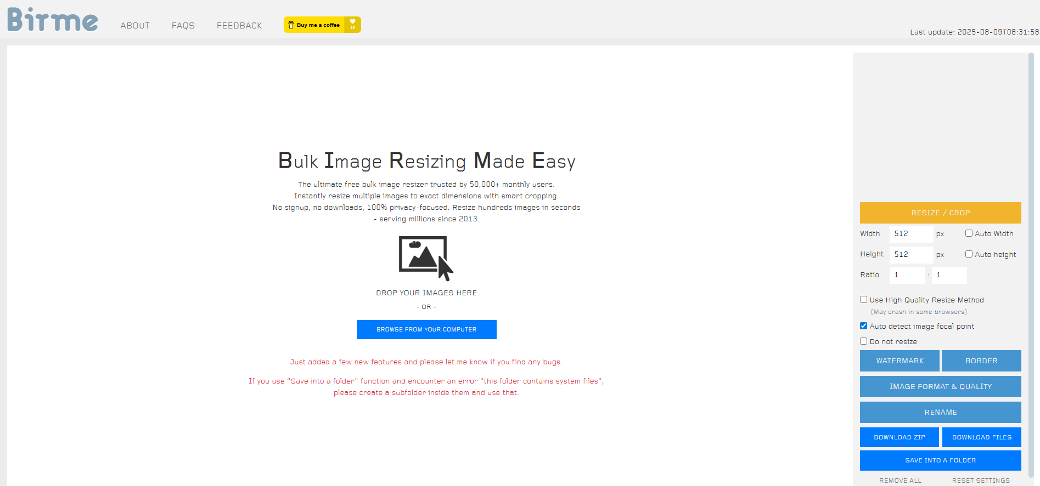Expand the Resize / Crop section
The image size is (1040, 486).
click(940, 213)
